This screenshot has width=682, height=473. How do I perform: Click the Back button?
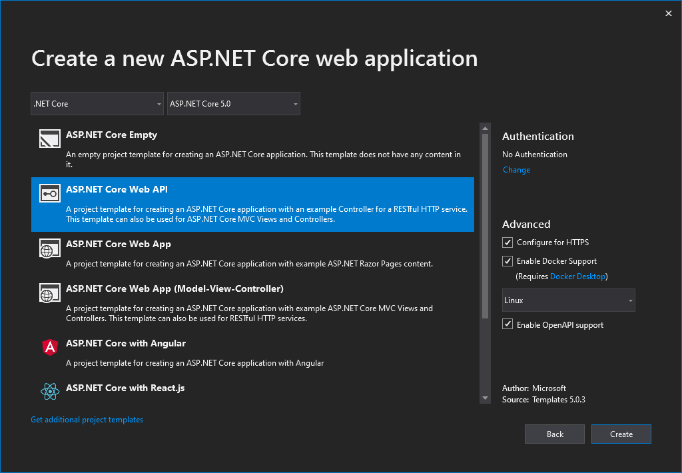pyautogui.click(x=555, y=434)
